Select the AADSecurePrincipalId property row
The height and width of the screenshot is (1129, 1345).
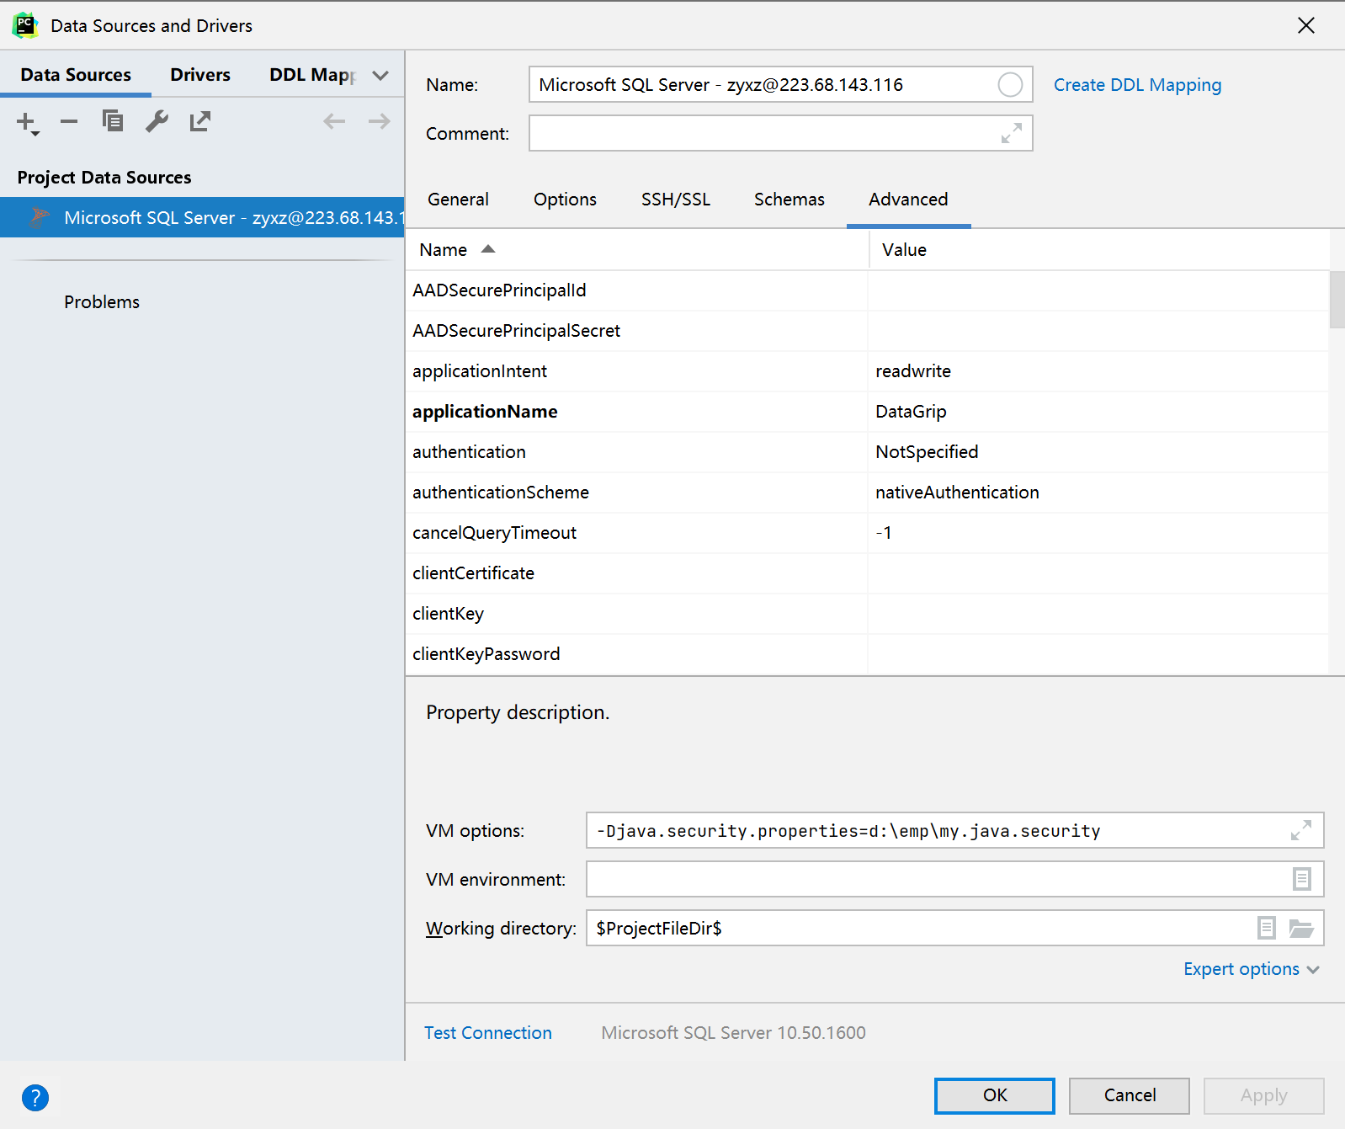pyautogui.click(x=867, y=290)
